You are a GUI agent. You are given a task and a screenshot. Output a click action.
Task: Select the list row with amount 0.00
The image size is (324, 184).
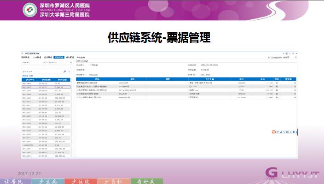pyautogui.click(x=46, y=145)
